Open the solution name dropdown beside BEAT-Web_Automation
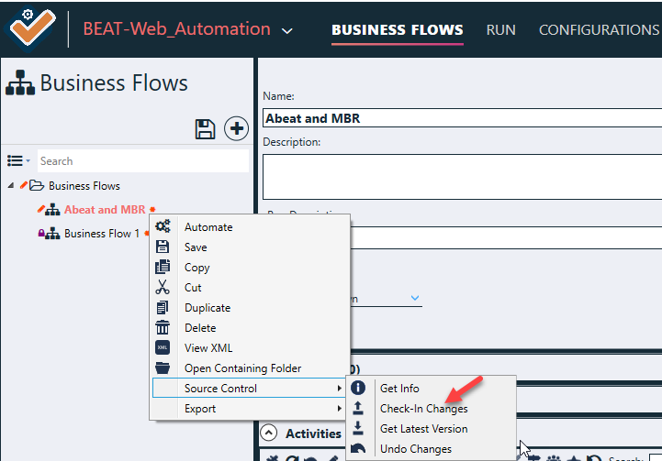The image size is (662, 461). (287, 31)
